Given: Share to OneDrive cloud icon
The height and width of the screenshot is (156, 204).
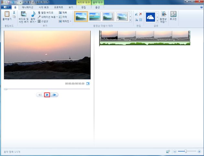Looking at the screenshot, I should [x=150, y=17].
